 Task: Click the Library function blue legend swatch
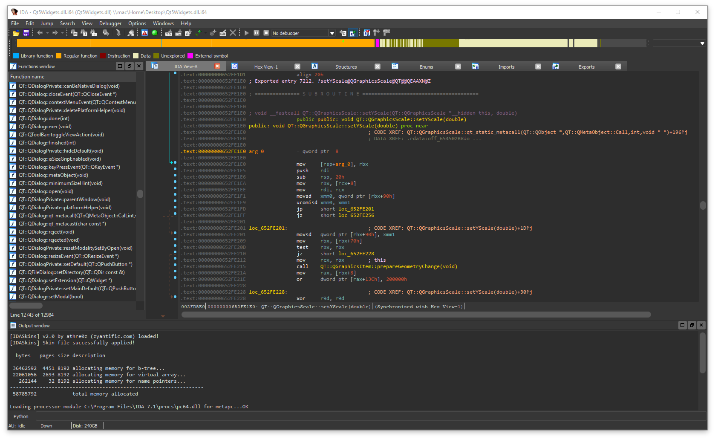coord(16,56)
